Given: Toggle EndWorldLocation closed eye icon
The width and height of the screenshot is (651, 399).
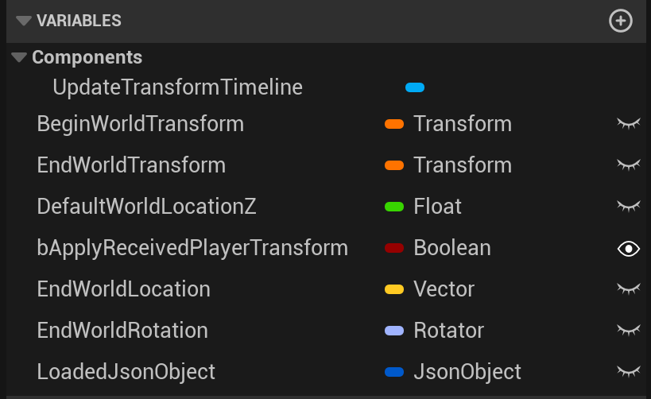Looking at the screenshot, I should (628, 289).
